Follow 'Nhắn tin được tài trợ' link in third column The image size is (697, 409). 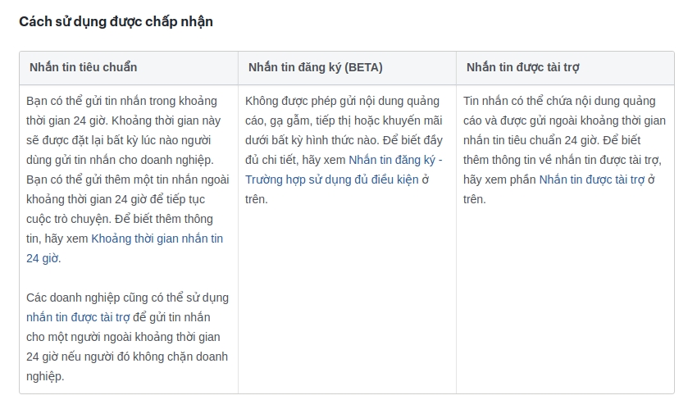pos(591,180)
